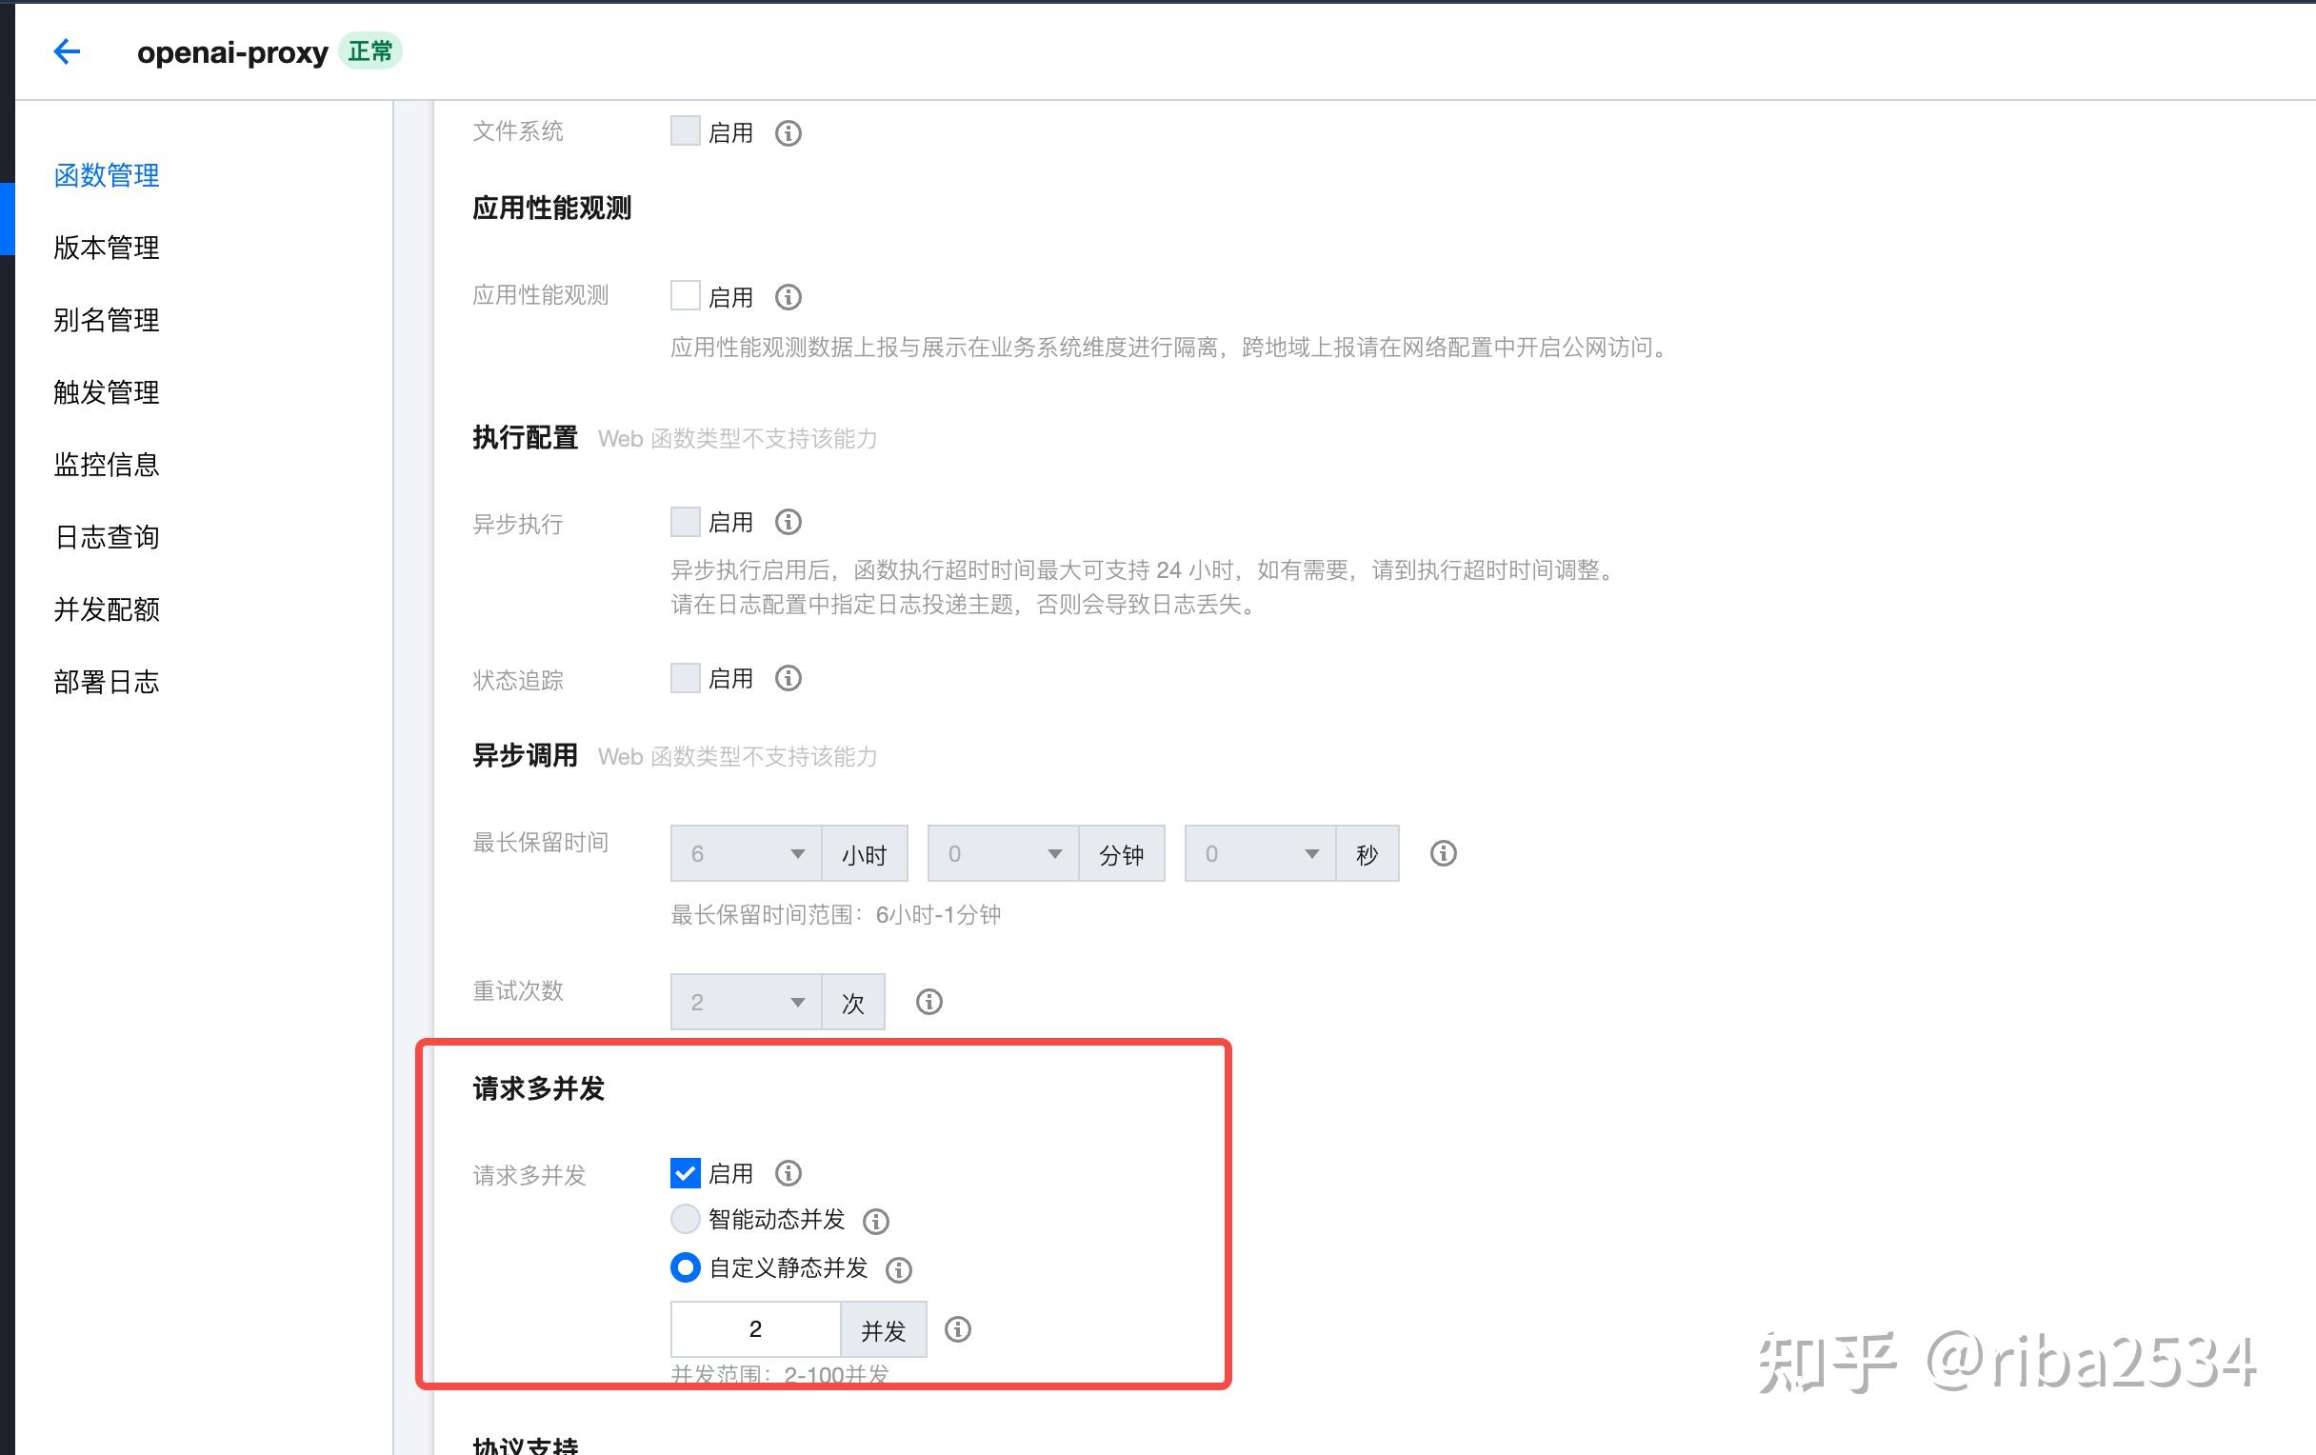
Task: Click info icon next to 异步执行 启用
Action: click(x=788, y=522)
